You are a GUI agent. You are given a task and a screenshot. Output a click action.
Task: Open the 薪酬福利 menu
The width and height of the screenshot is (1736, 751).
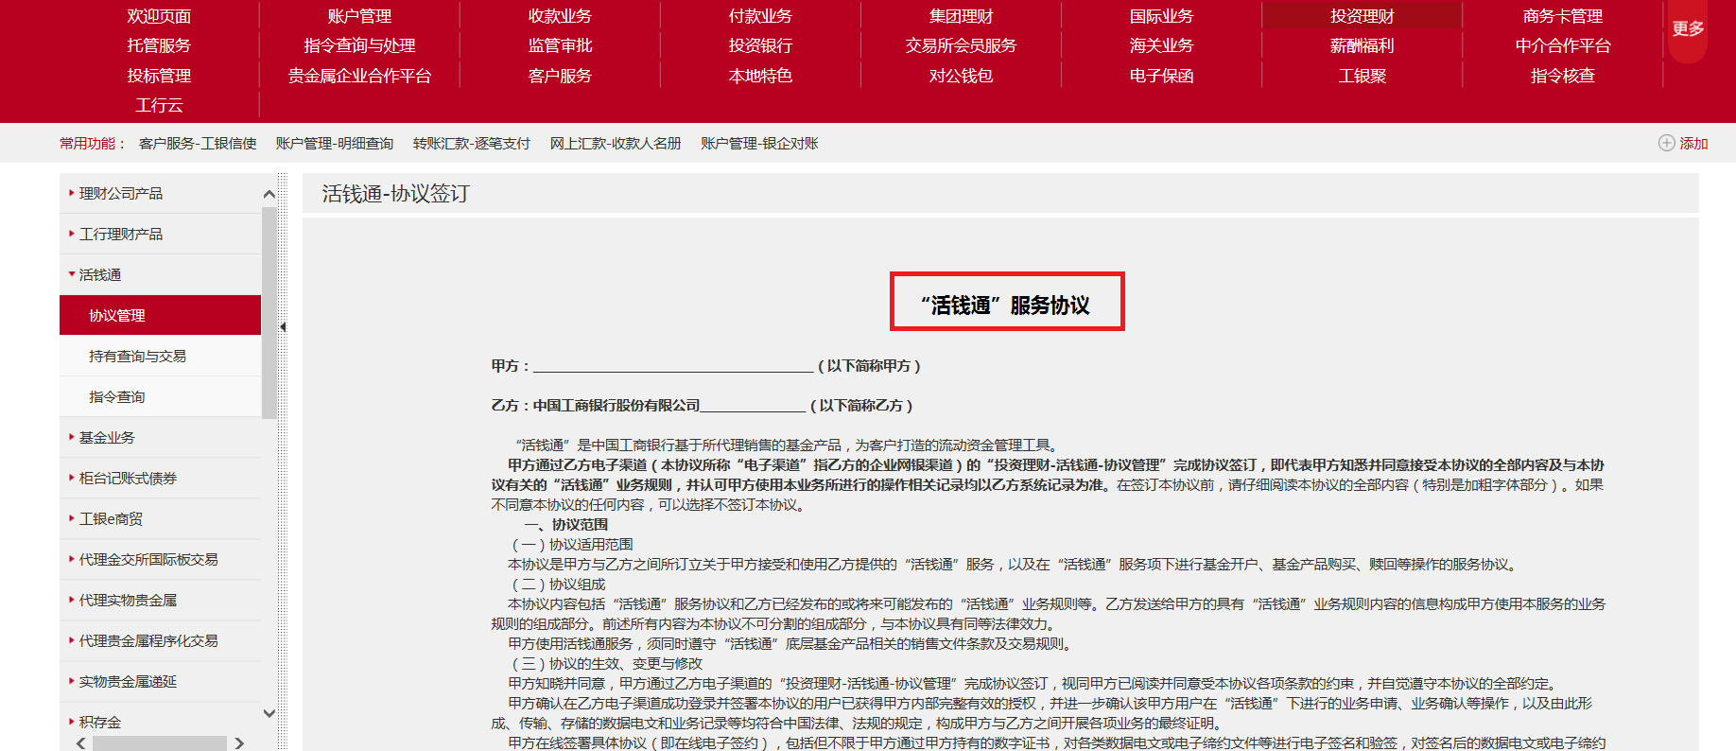(x=1362, y=45)
